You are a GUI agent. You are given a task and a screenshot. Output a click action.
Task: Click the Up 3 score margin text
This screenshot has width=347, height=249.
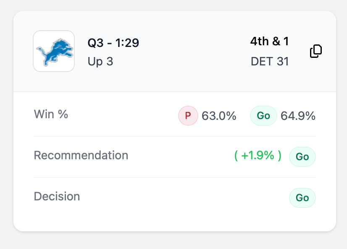(x=100, y=62)
